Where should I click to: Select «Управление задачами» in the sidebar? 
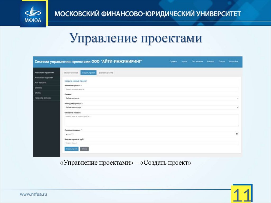44,78
